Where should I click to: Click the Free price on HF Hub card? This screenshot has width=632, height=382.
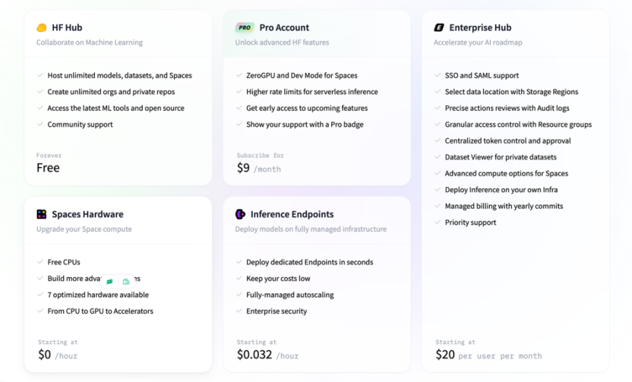pyautogui.click(x=48, y=168)
